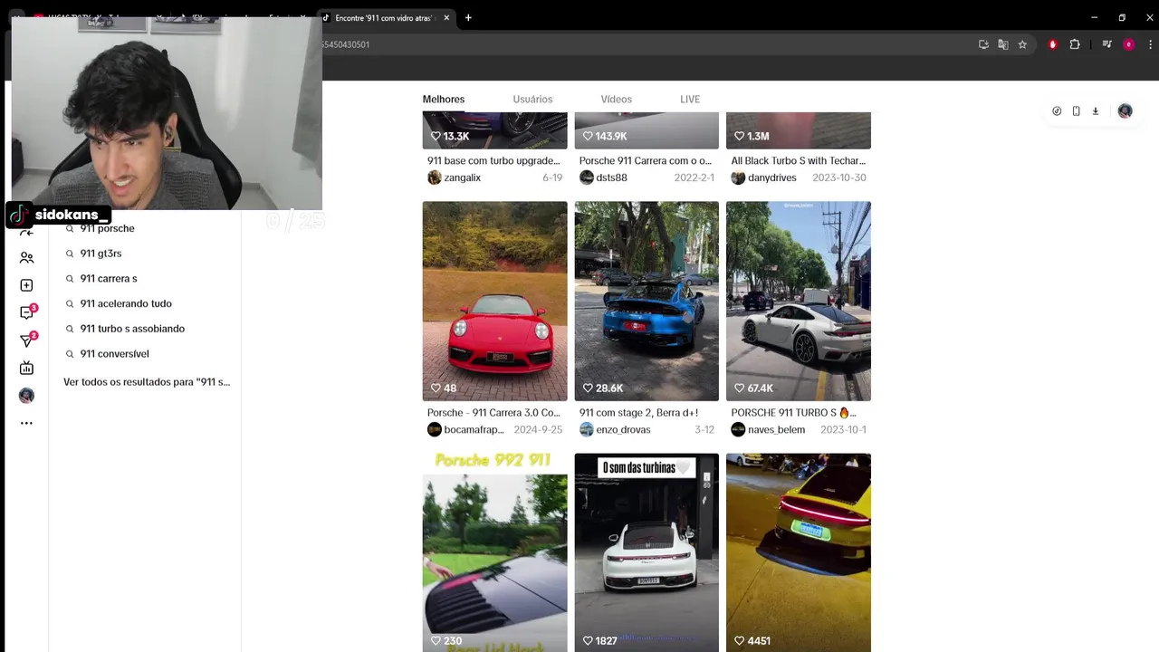Click the red hand adblock extension icon

[x=1052, y=44]
